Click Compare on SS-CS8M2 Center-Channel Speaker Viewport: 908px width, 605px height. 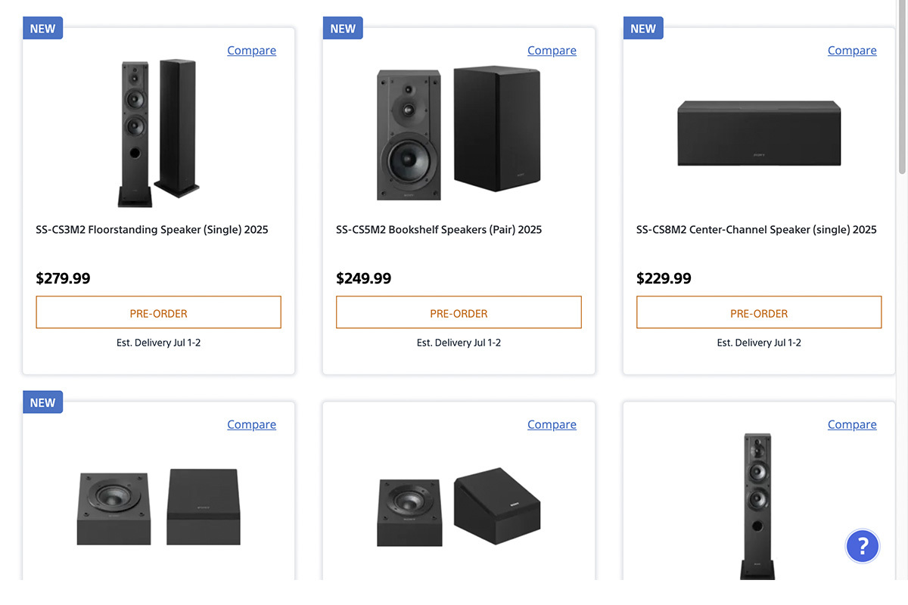852,51
